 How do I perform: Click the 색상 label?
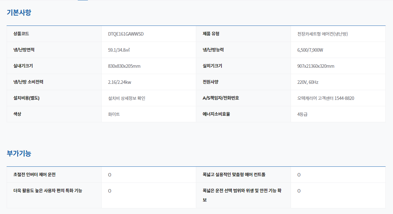point(17,114)
